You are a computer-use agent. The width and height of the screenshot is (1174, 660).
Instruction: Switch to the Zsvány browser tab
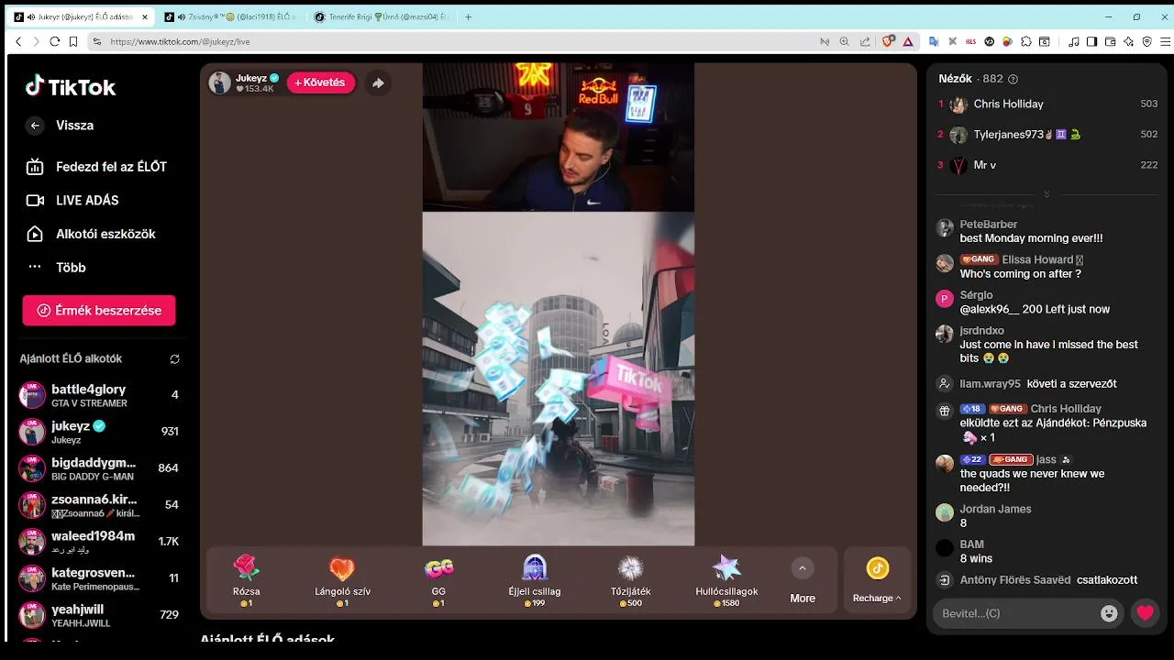pos(229,16)
